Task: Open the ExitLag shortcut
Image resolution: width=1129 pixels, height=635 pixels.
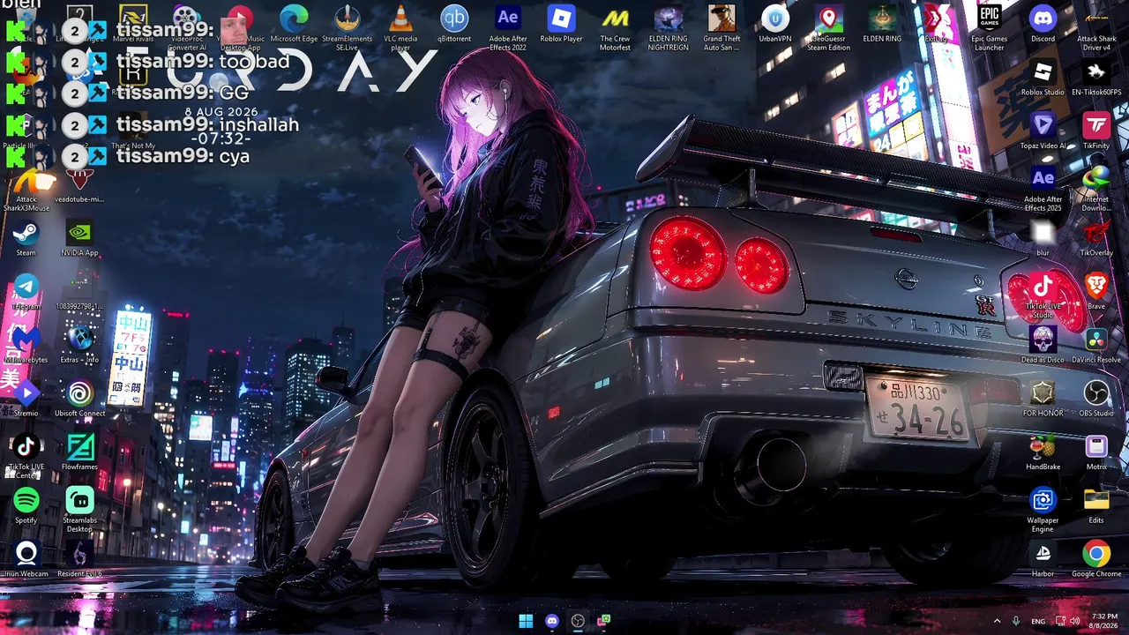Action: [x=936, y=25]
